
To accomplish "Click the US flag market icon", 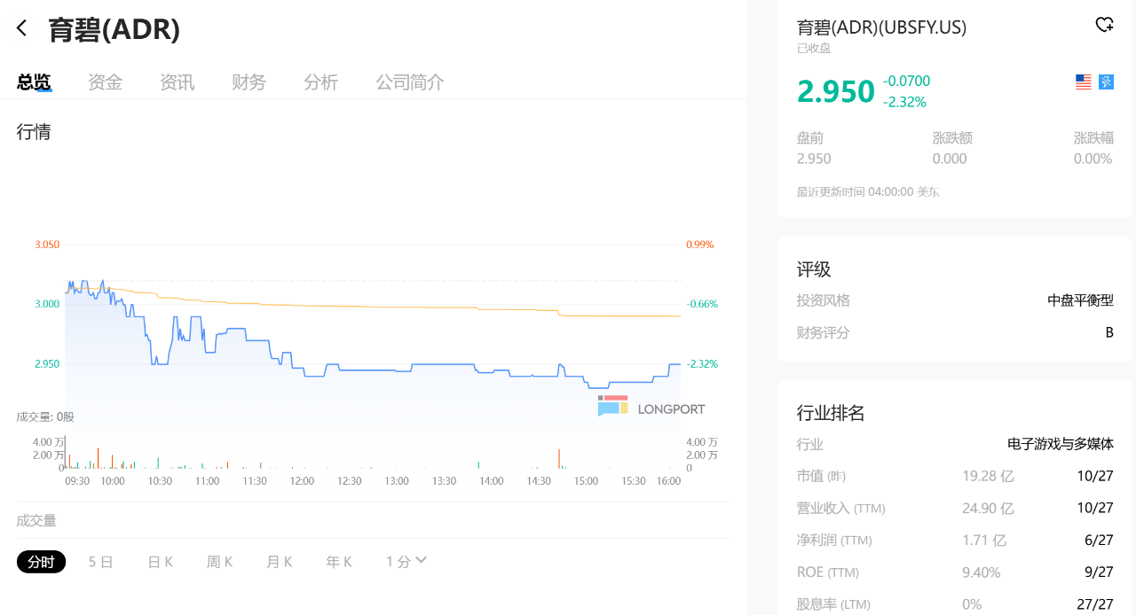I will click(x=1083, y=82).
